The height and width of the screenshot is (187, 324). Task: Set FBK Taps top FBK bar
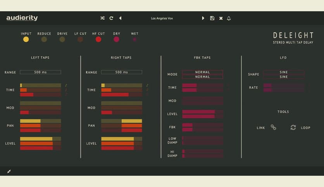coord(203,125)
